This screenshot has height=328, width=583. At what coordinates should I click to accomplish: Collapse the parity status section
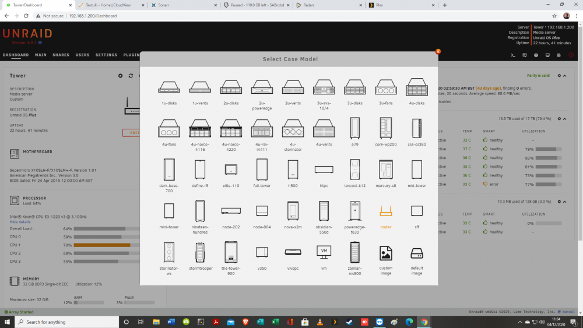click(x=565, y=76)
